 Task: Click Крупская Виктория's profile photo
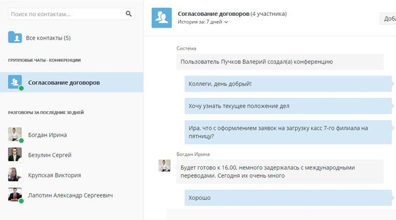[x=15, y=174]
